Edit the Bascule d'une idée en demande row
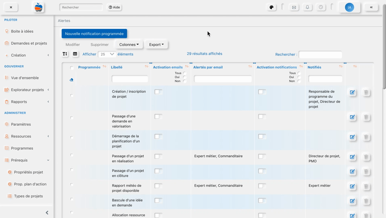The height and width of the screenshot is (218, 386). click(352, 201)
